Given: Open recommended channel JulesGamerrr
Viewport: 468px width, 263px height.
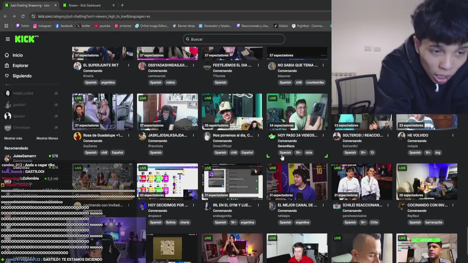Looking at the screenshot, I should [x=31, y=158].
